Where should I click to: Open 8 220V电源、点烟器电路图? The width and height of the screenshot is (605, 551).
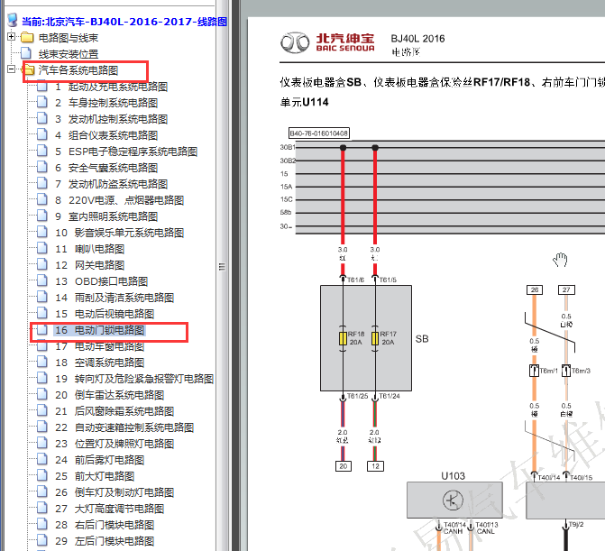pyautogui.click(x=119, y=200)
